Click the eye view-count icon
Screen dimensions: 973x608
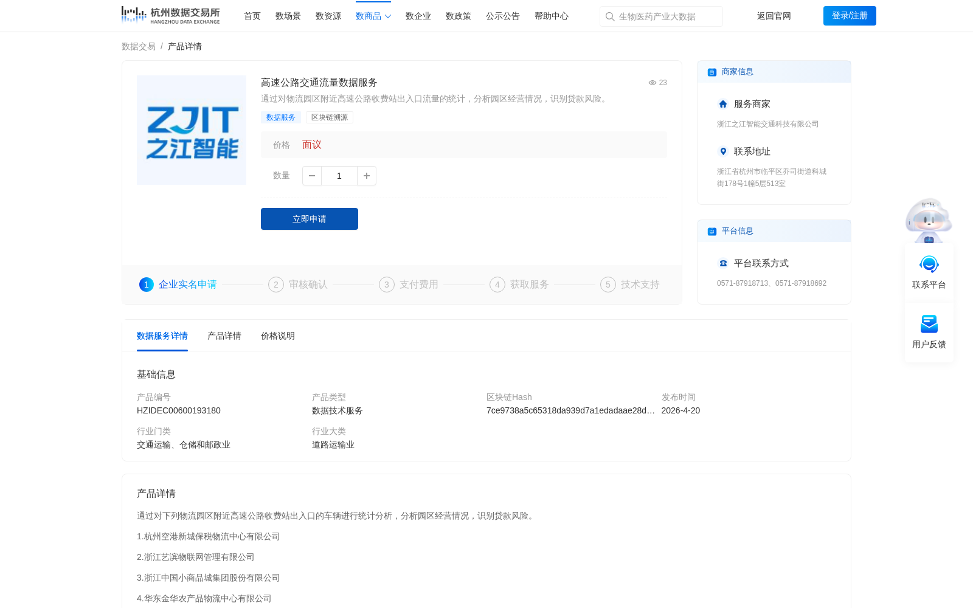point(652,83)
